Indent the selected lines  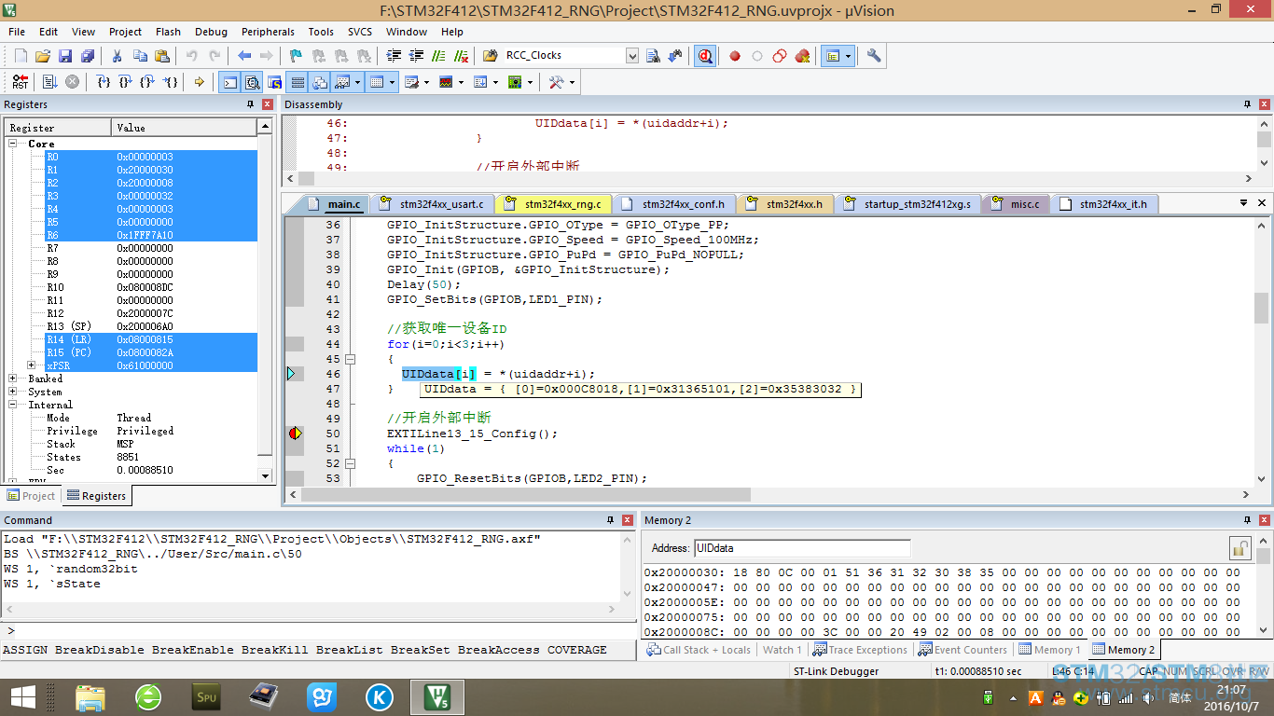pos(393,56)
